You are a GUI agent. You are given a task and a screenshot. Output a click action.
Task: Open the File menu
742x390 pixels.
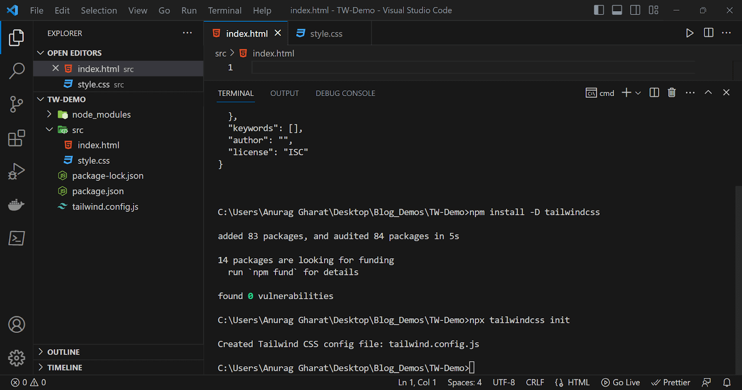coord(37,10)
